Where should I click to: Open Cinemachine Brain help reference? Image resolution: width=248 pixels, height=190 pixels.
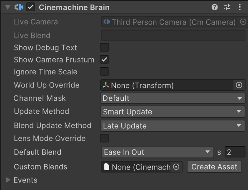[215, 7]
